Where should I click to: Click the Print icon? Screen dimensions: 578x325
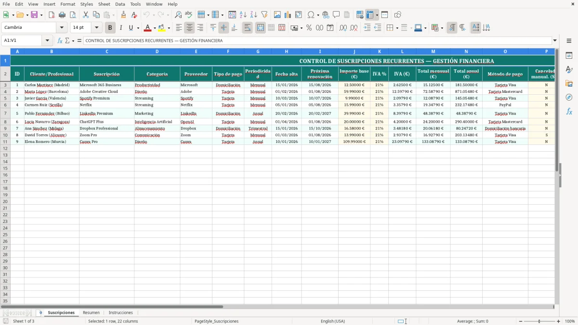[x=62, y=15]
